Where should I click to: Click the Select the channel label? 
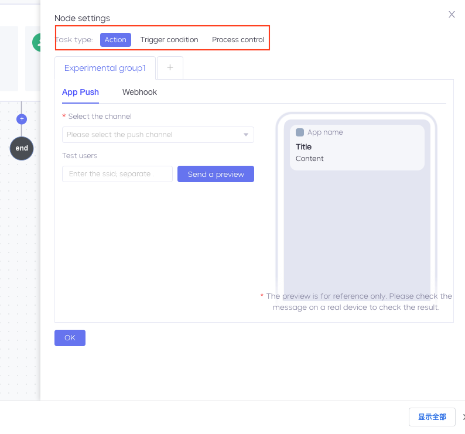100,117
